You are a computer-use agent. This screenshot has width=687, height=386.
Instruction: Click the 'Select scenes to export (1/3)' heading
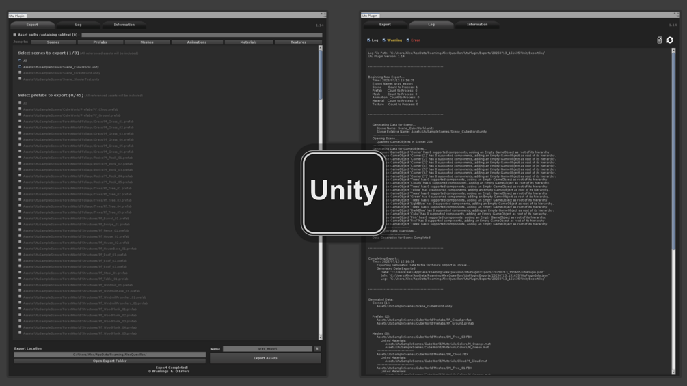click(49, 53)
